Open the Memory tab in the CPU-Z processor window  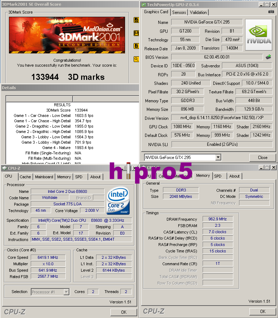pos(64,177)
